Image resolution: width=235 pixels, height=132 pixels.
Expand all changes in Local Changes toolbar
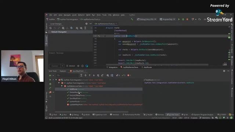85,28
